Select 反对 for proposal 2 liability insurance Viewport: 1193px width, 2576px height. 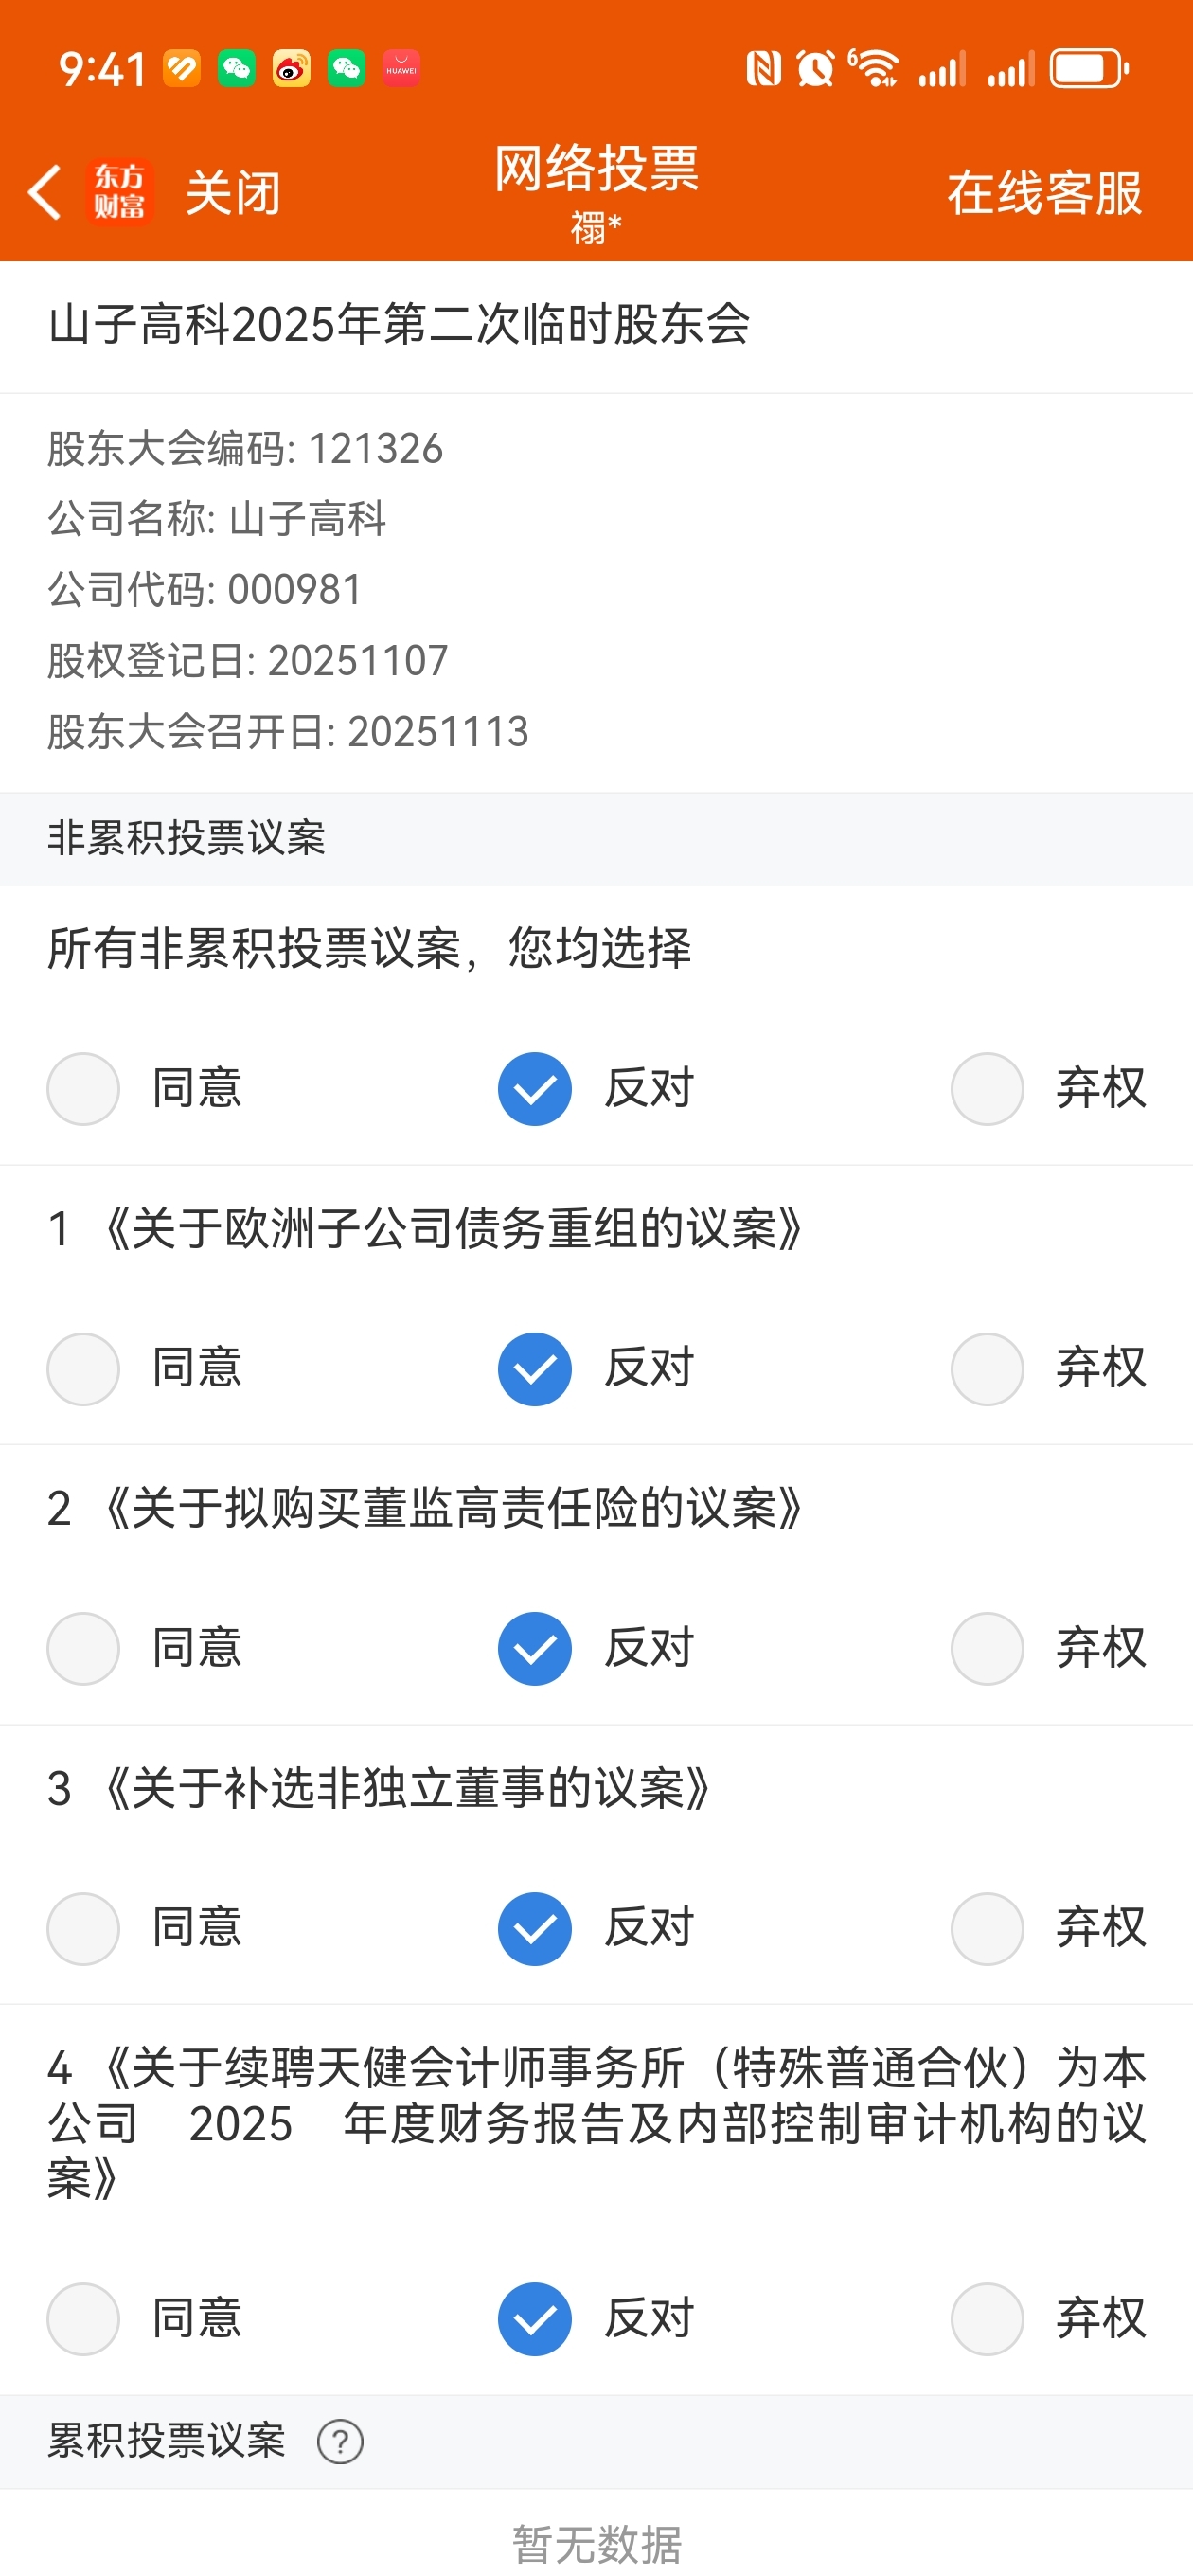tap(535, 1649)
